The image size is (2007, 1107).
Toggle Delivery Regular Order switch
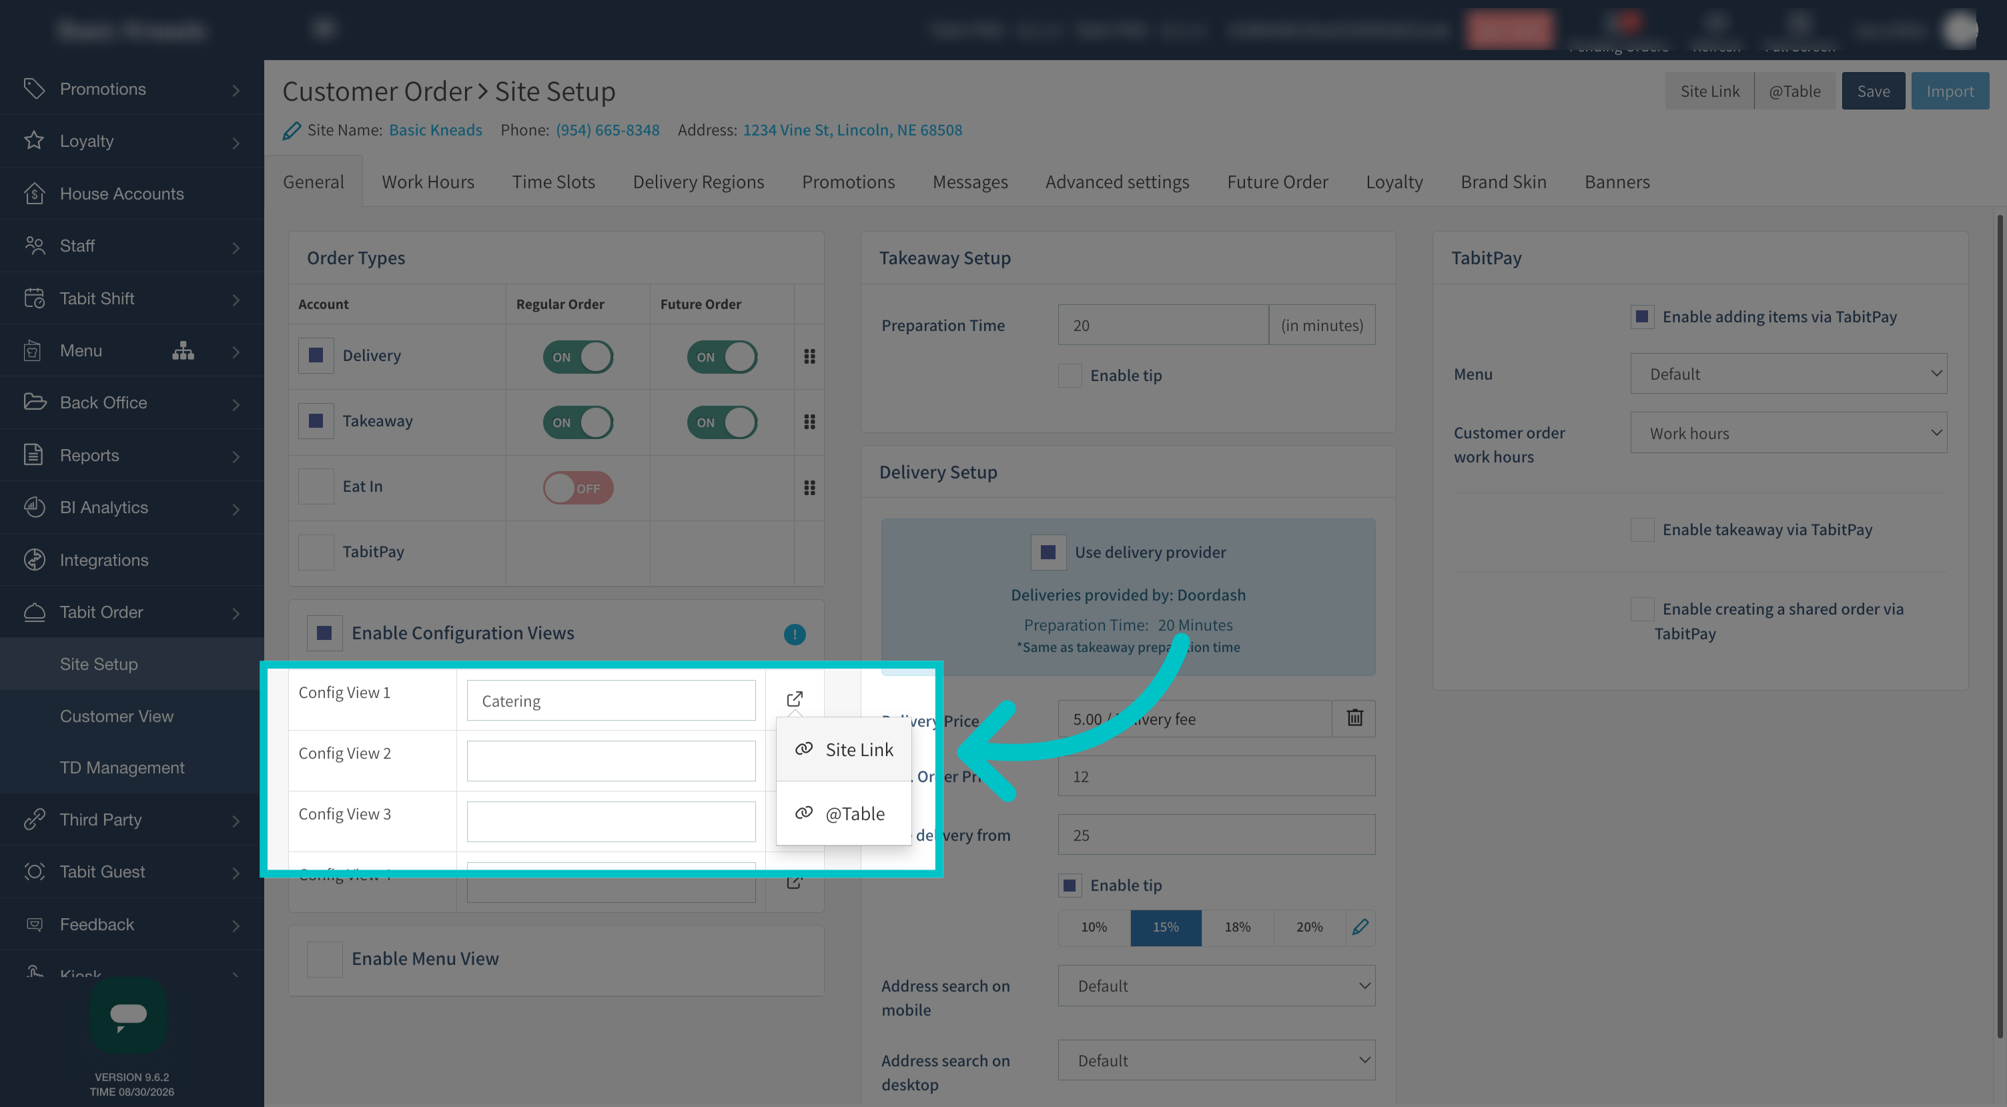coord(578,357)
